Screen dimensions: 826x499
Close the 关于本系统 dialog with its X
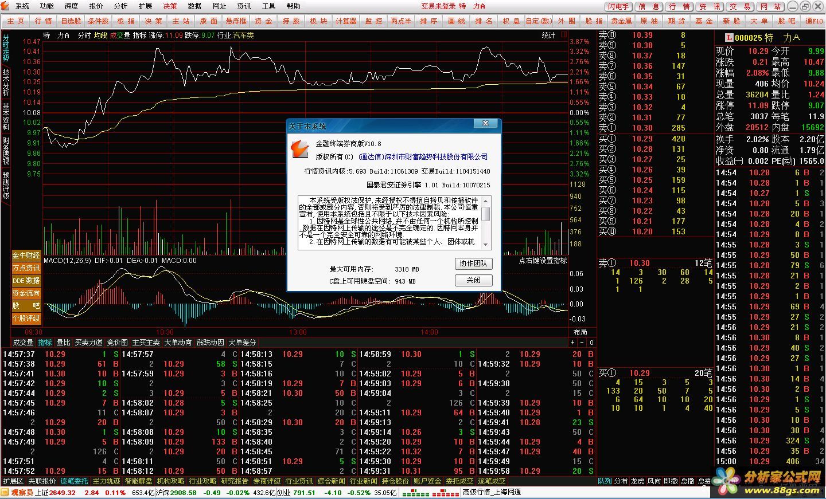486,124
